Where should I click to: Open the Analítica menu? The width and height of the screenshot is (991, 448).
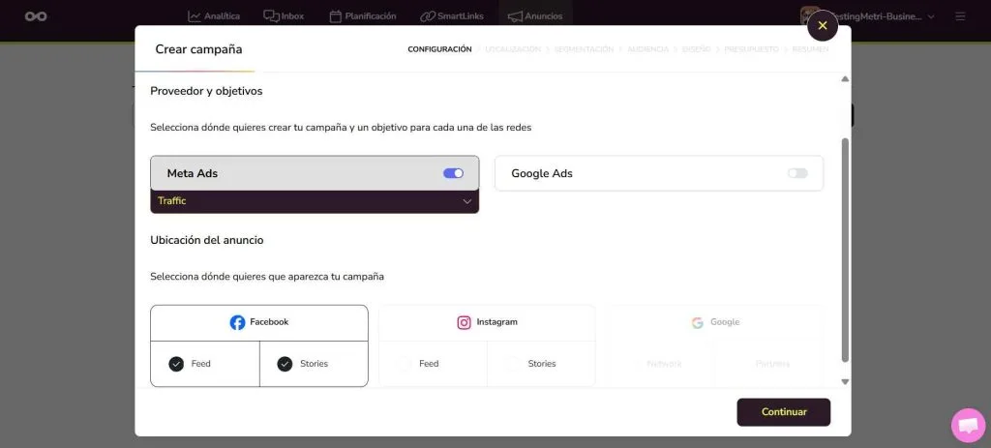[x=214, y=16]
